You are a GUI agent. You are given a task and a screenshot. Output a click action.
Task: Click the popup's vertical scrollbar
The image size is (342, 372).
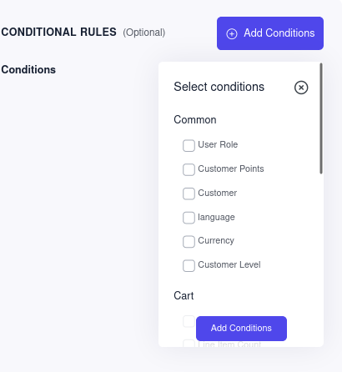[321, 118]
